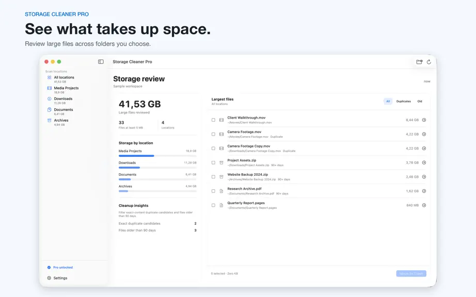The image size is (476, 297).
Task: Open All locations in sidebar
Action: 74,79
